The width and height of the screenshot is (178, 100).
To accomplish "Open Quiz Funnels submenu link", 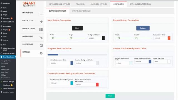I will 5,64.
